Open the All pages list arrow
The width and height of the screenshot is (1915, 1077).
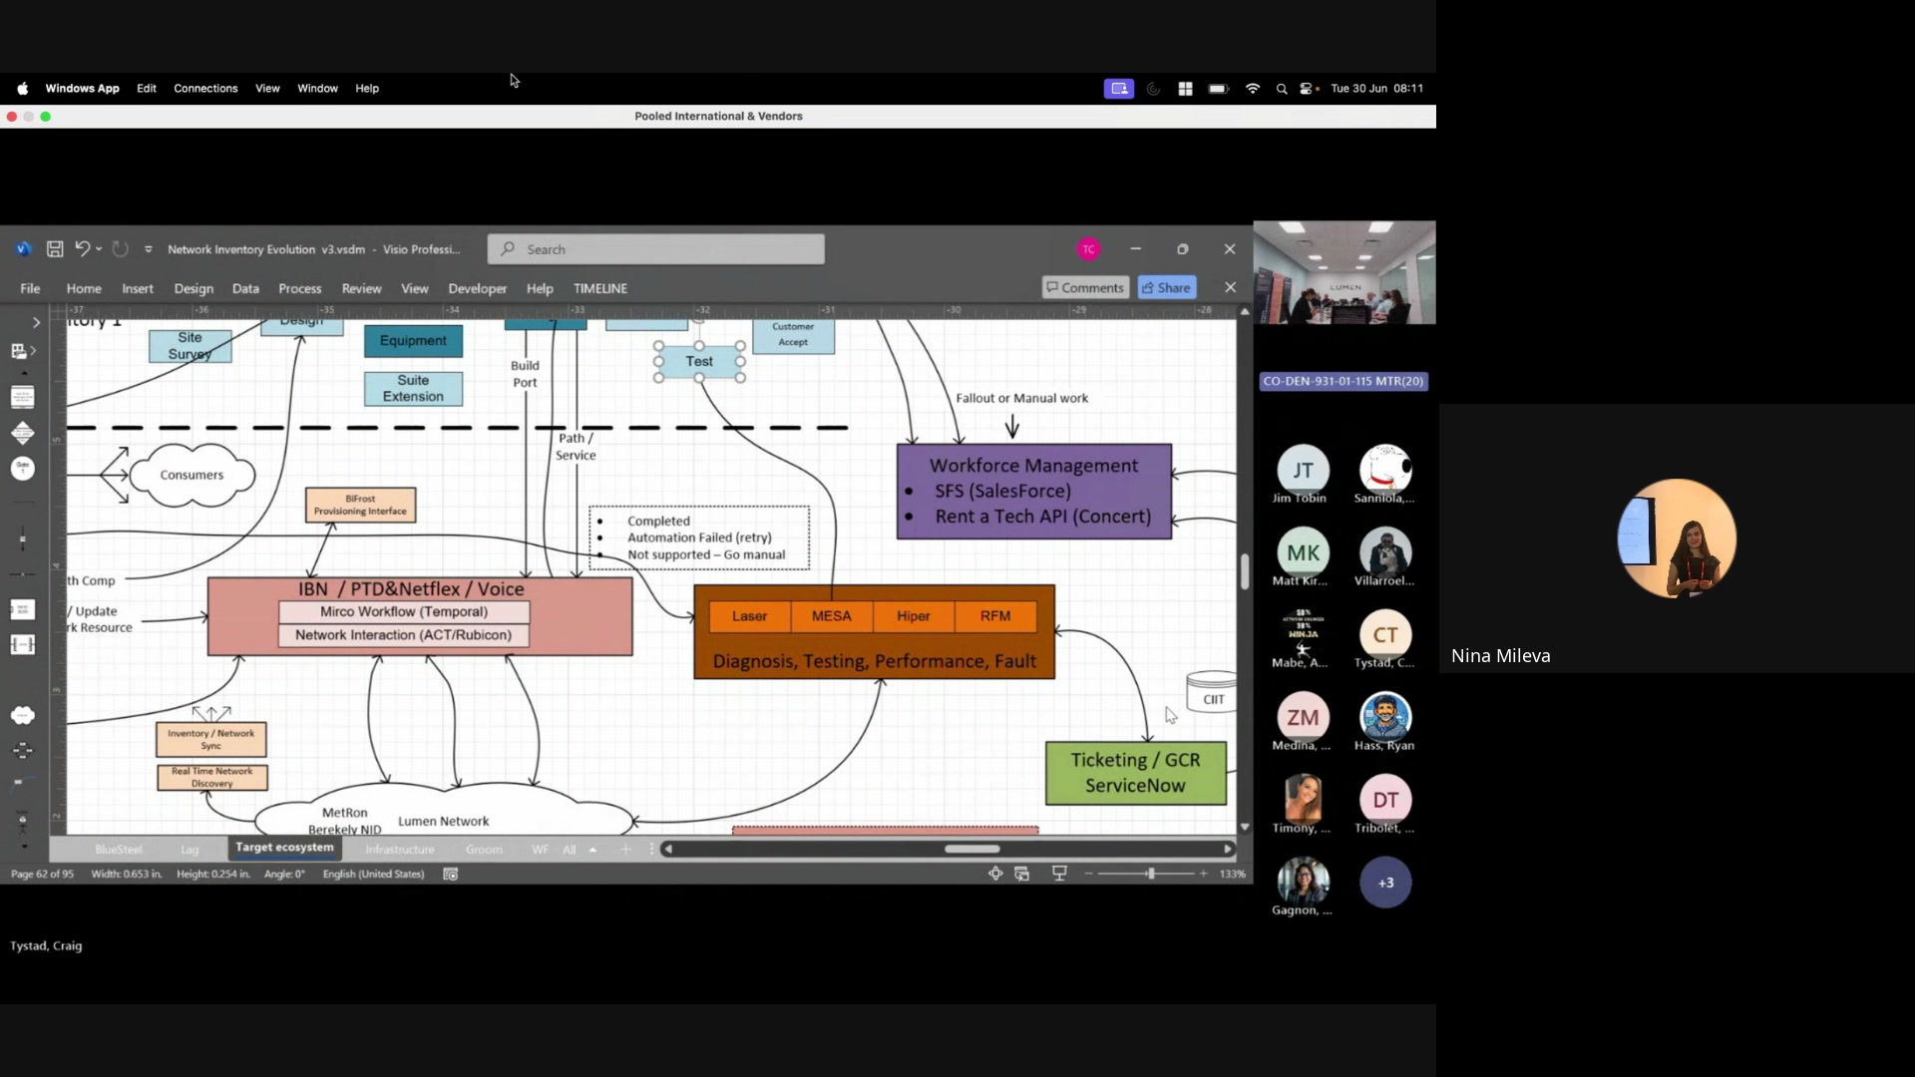(592, 850)
